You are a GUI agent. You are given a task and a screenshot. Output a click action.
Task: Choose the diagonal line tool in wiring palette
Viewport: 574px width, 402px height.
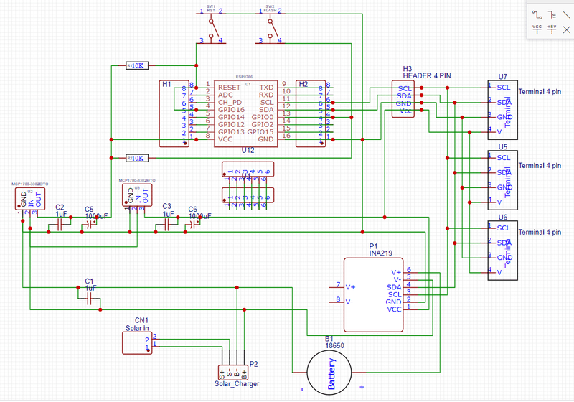coord(566,15)
